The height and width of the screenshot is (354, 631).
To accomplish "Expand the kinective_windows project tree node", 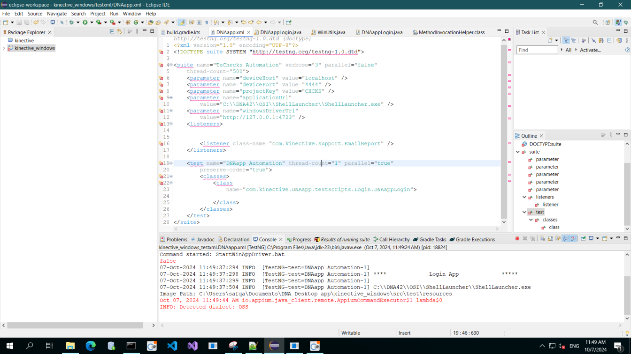I will pyautogui.click(x=4, y=48).
